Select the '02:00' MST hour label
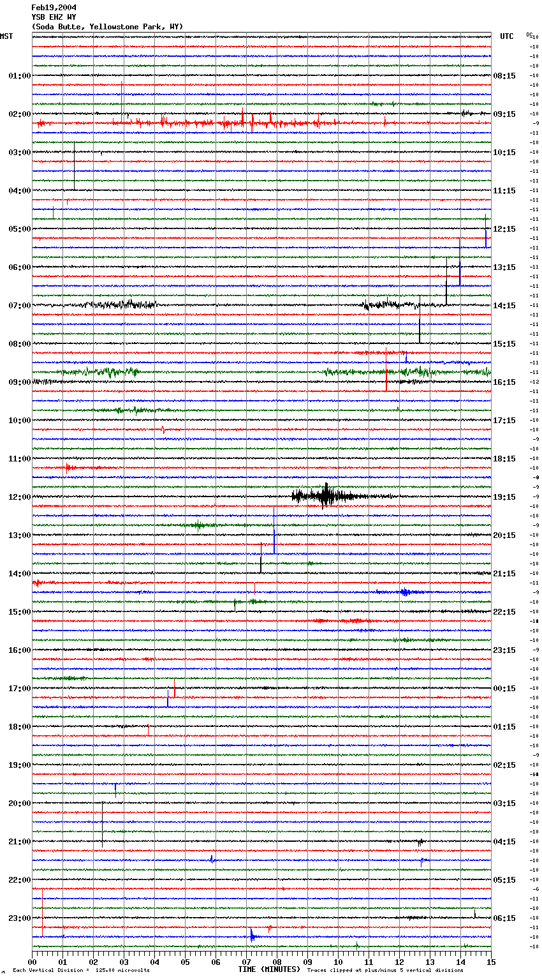This screenshot has height=979, width=542. [x=19, y=114]
